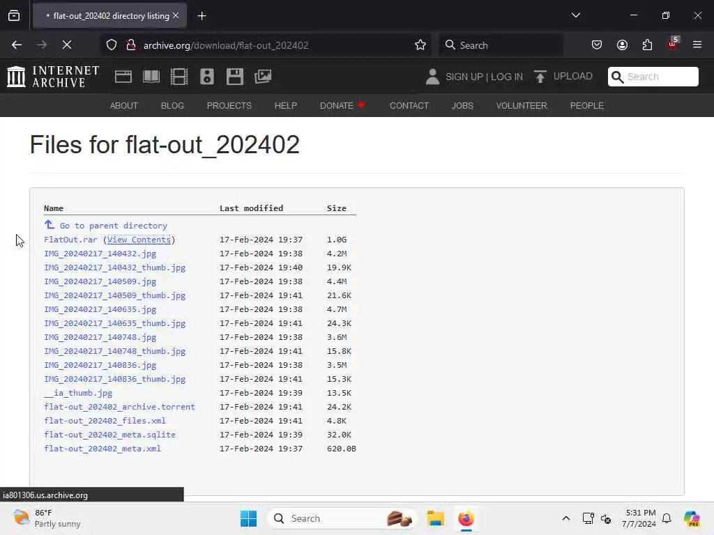714x535 pixels.
Task: Open the PEOPLE menu item
Action: 587,106
